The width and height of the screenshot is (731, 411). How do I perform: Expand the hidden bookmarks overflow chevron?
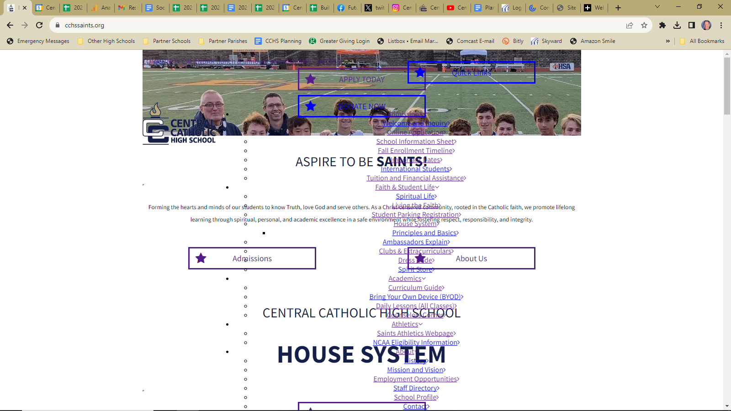tap(668, 41)
